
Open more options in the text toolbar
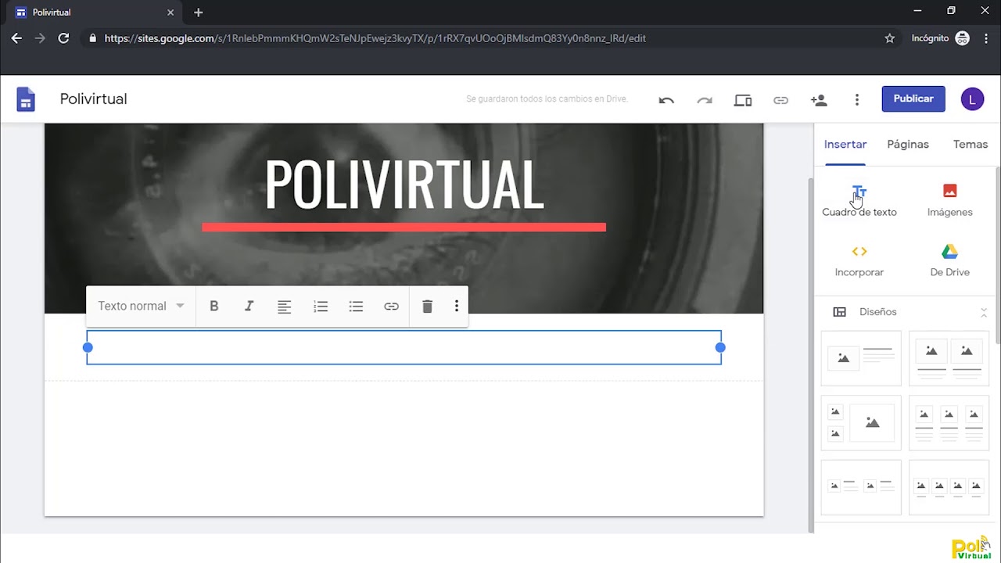click(x=457, y=307)
